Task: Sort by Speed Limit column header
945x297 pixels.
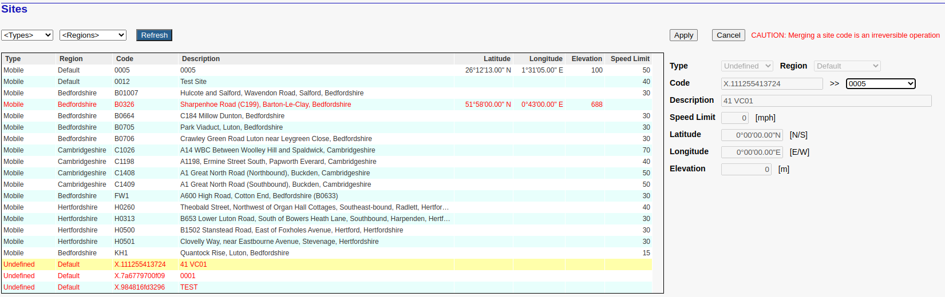Action: pyautogui.click(x=630, y=59)
